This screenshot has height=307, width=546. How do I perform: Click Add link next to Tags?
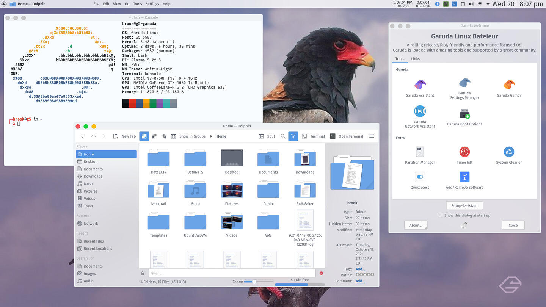click(x=360, y=269)
